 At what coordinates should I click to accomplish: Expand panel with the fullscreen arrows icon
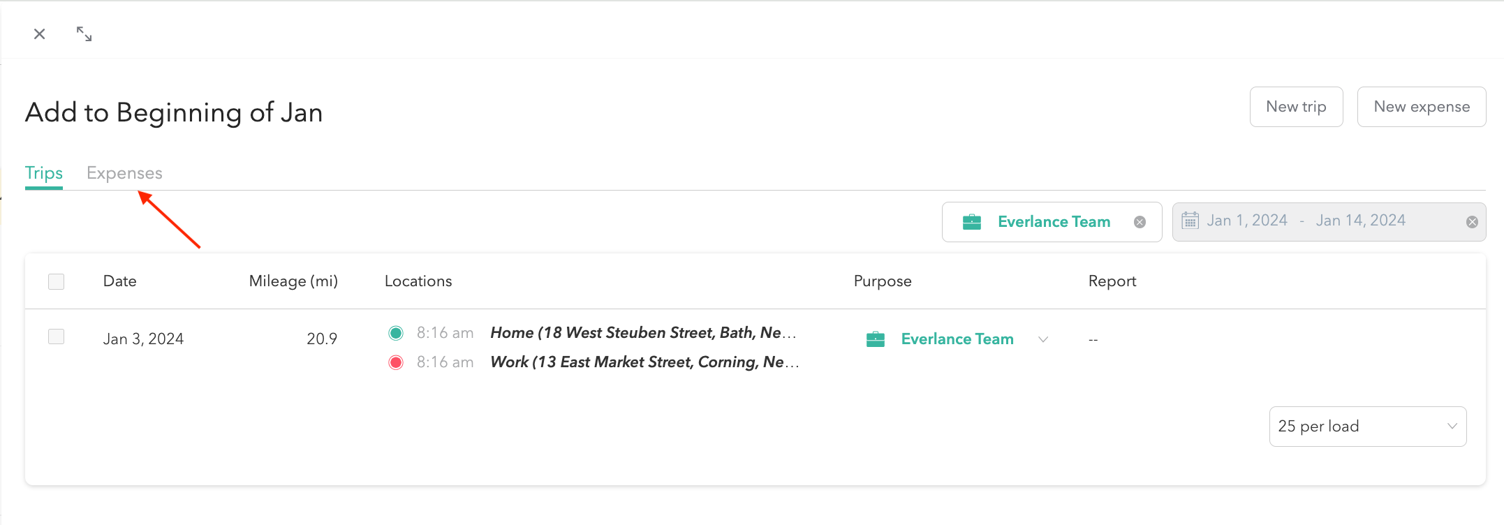(84, 34)
